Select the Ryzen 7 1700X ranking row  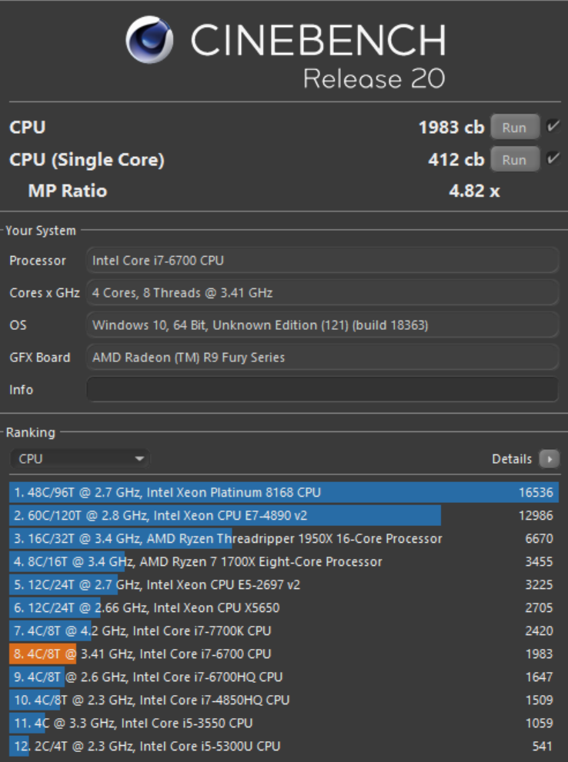pyautogui.click(x=284, y=561)
